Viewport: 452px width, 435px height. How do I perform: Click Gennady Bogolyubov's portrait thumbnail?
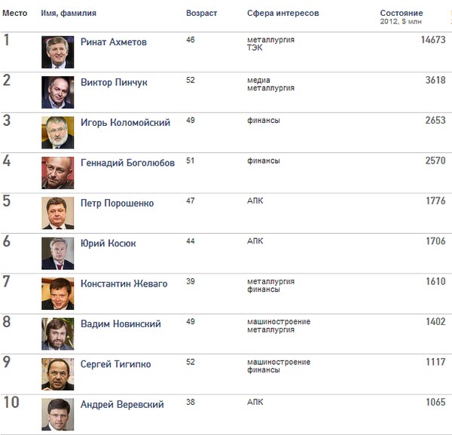(x=57, y=173)
